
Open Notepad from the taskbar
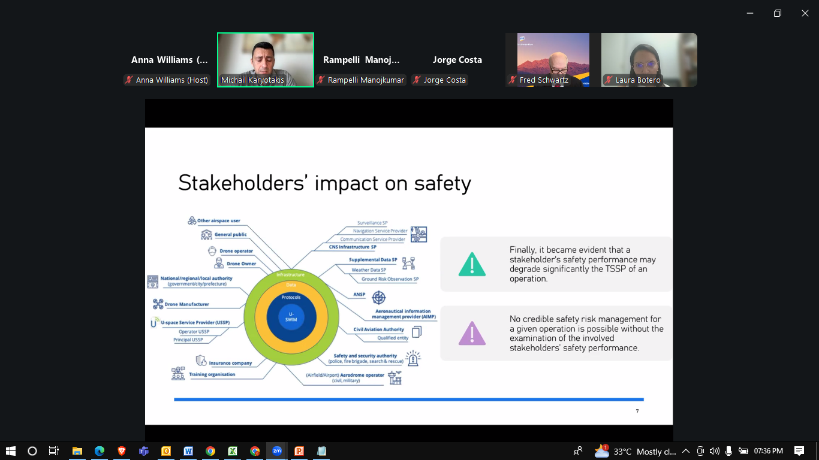coord(321,451)
